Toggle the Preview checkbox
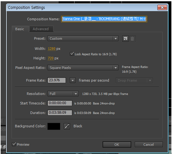The height and width of the screenshot is (154, 172). coord(14,144)
